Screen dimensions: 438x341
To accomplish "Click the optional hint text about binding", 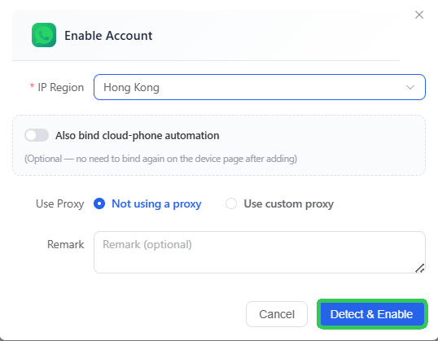I will click(x=160, y=159).
